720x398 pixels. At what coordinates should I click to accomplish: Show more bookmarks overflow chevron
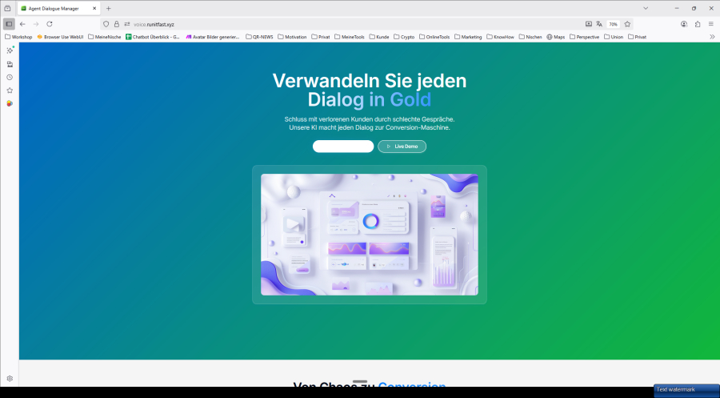(x=712, y=37)
